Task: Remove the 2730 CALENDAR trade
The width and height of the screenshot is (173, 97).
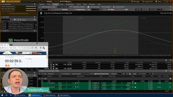Action: [x=170, y=87]
